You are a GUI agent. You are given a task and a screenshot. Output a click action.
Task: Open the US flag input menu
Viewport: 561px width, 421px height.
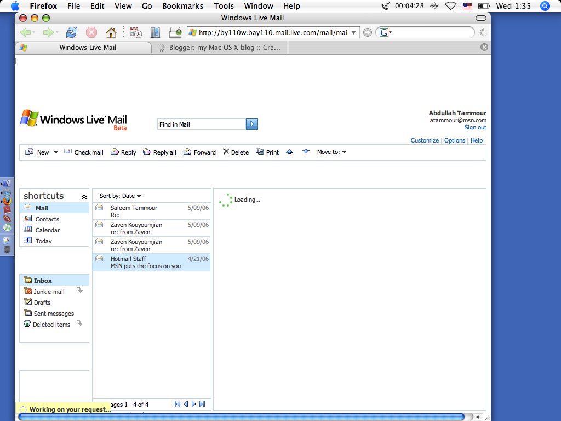(x=467, y=6)
